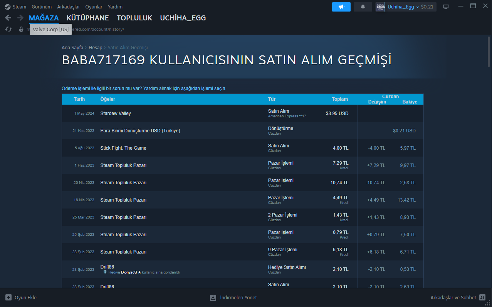Open the 1 Haz 2023 market transaction
This screenshot has width=492, height=307.
pyautogui.click(x=243, y=165)
